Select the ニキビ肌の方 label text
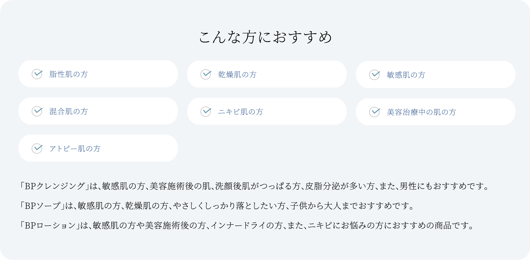Image resolution: width=530 pixels, height=260 pixels. [241, 112]
